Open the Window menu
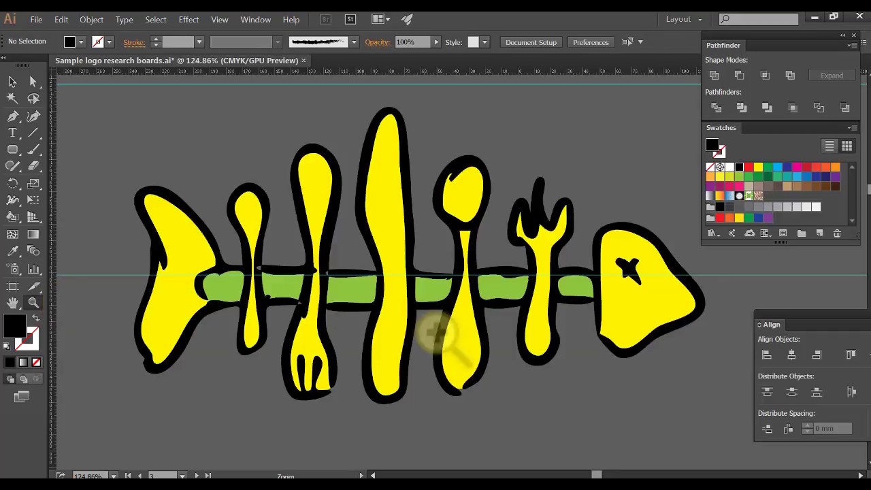Viewport: 871px width, 490px height. tap(255, 19)
